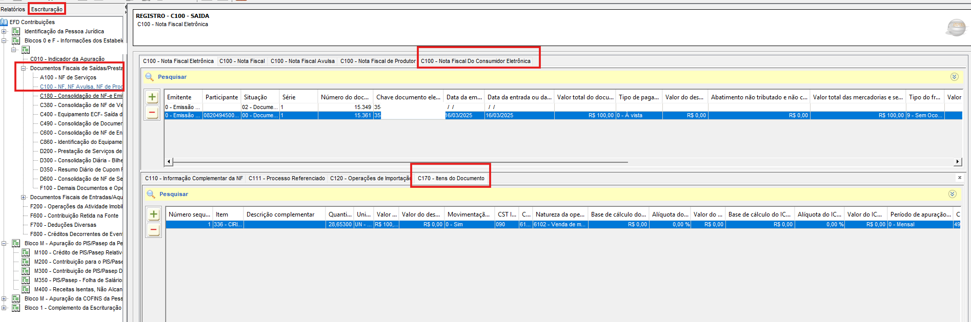Viewport: 971px width, 322px height.
Task: Remove item in C170 grid
Action: click(154, 230)
